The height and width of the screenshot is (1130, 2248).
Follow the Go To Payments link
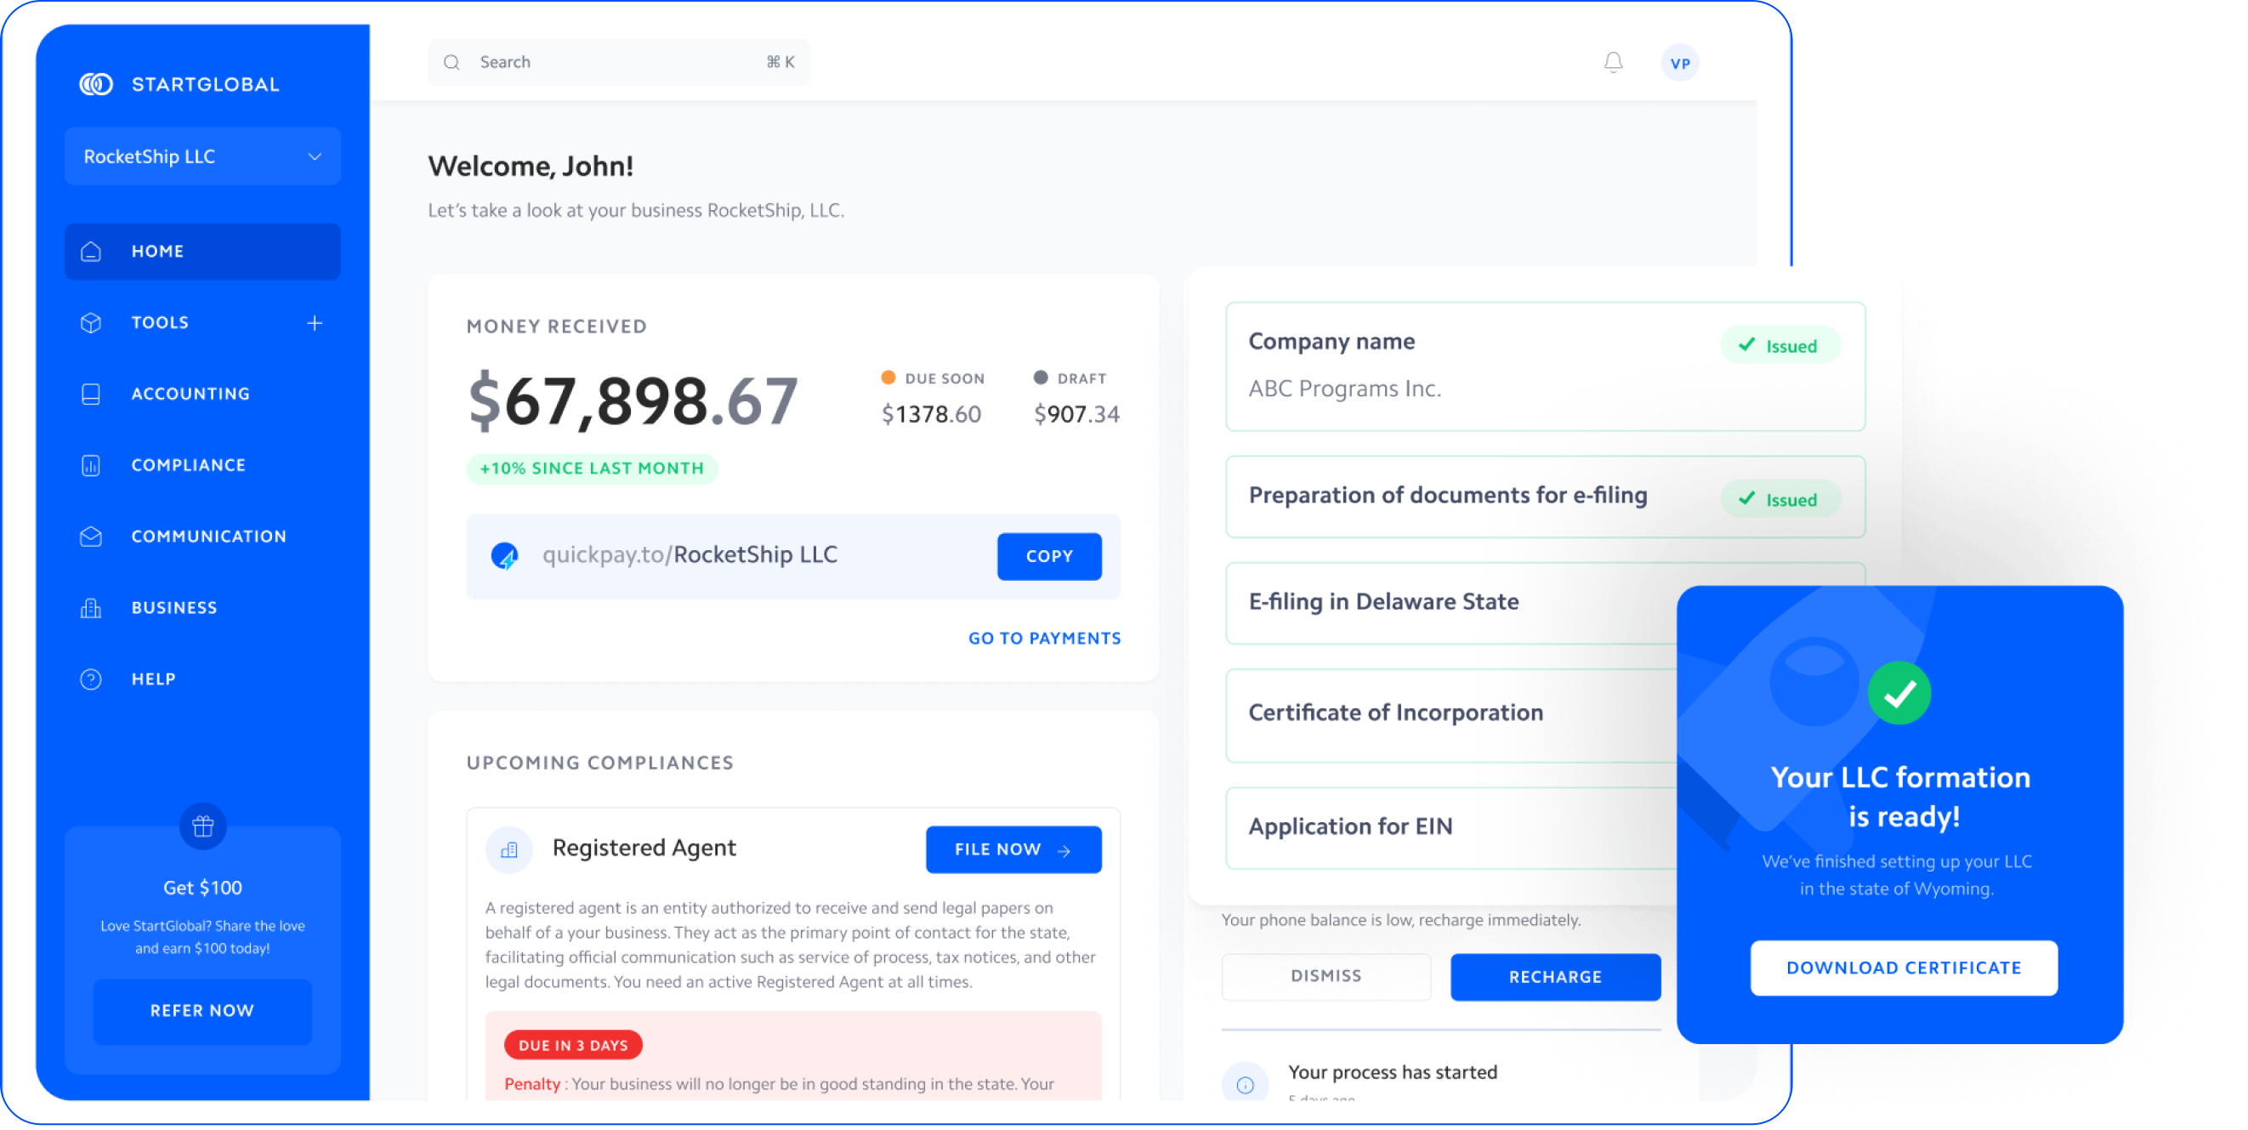point(1044,639)
